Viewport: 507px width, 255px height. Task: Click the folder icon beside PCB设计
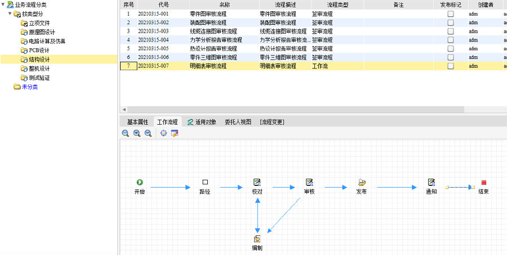(x=24, y=51)
